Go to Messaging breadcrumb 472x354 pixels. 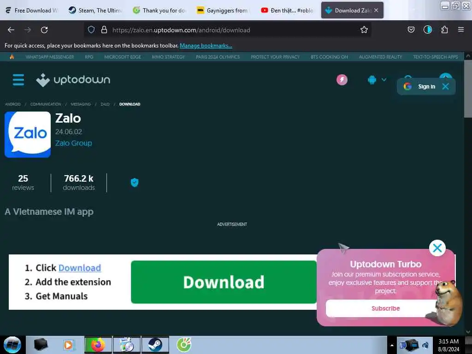[x=80, y=104]
